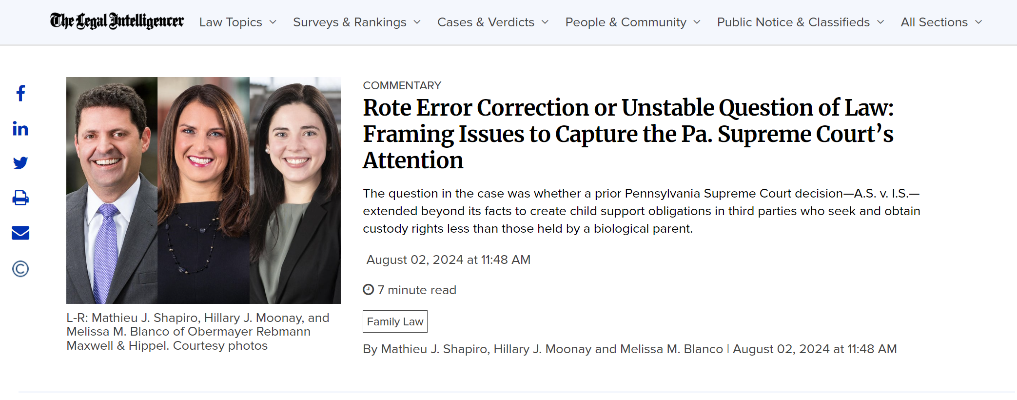Share article on LinkedIn
The image size is (1017, 400).
point(20,128)
